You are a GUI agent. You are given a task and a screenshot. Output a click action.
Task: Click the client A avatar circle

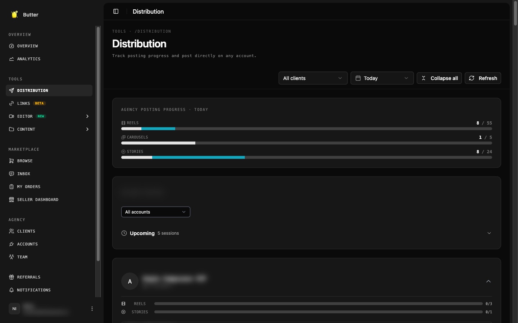click(130, 281)
